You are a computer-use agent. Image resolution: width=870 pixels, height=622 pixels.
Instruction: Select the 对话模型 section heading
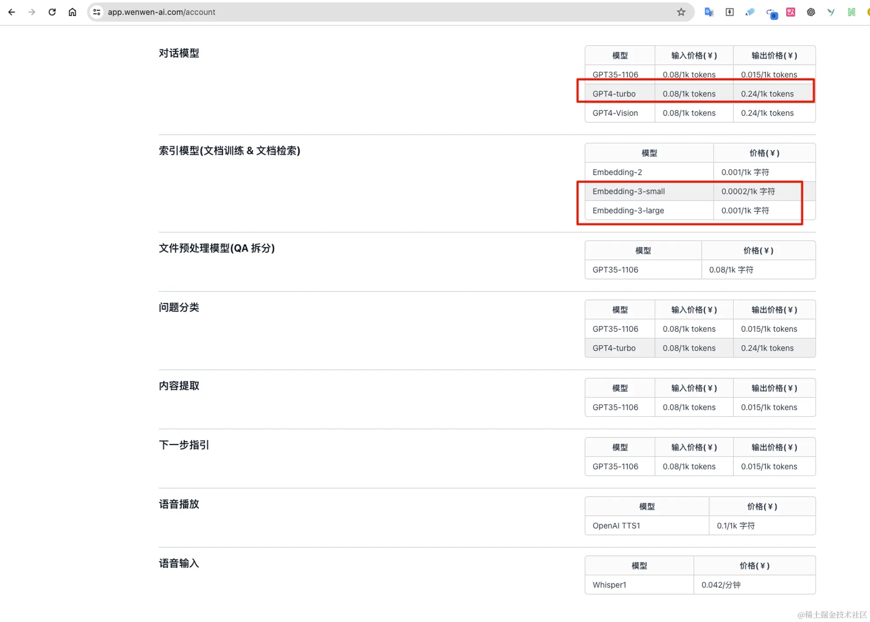[179, 53]
